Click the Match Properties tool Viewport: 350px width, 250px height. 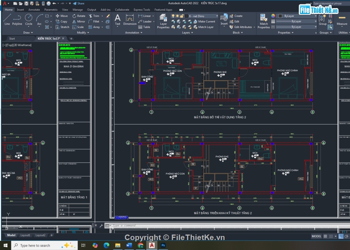click(264, 21)
